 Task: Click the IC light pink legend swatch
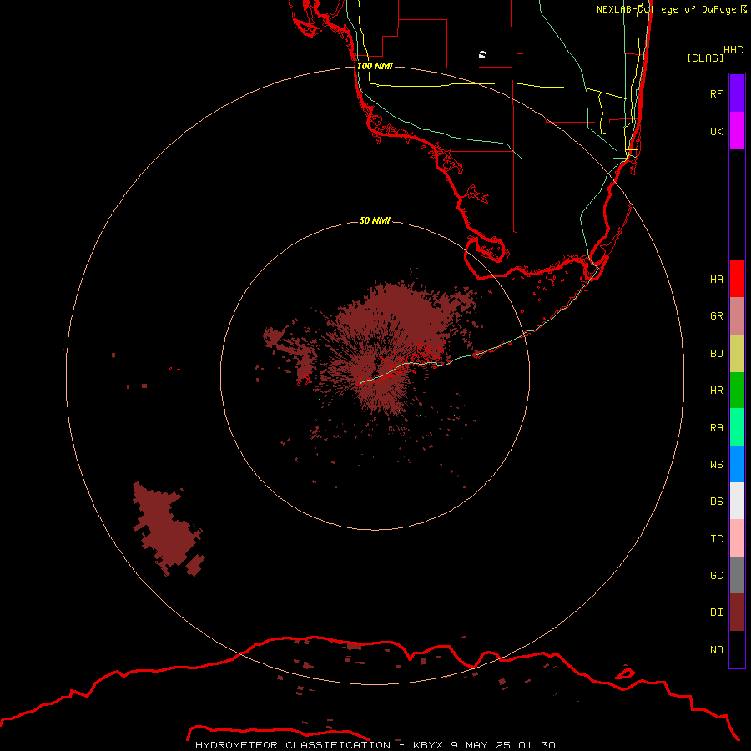[x=737, y=538]
